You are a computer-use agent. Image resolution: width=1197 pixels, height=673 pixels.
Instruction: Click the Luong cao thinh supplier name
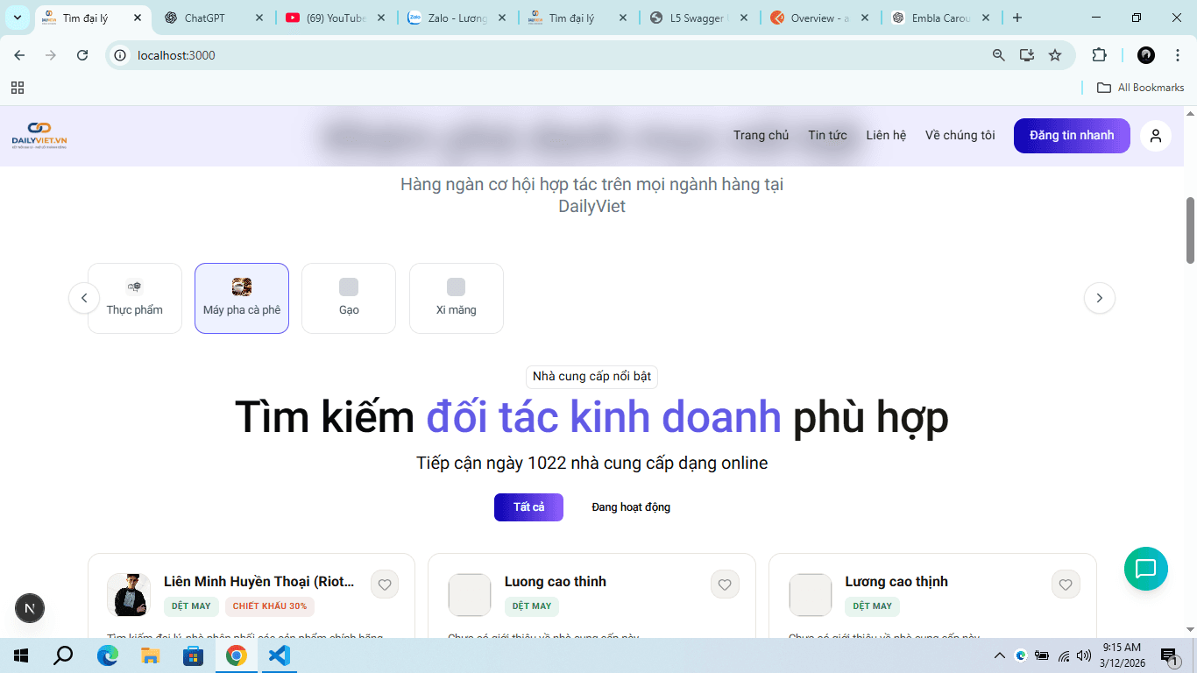[x=555, y=582]
